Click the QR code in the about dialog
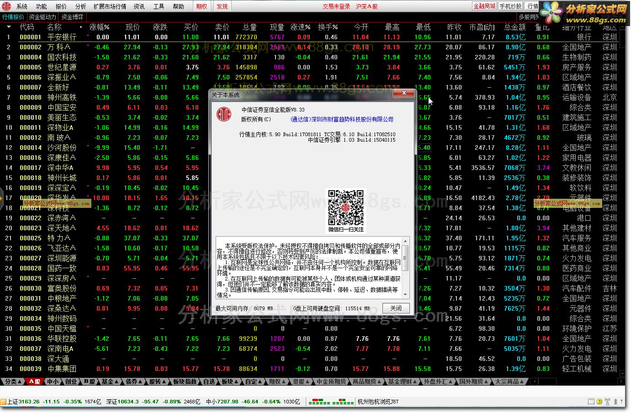The width and height of the screenshot is (631, 413). pos(346,207)
